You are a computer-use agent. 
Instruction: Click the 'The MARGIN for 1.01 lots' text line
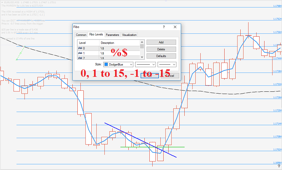[x=22, y=6]
